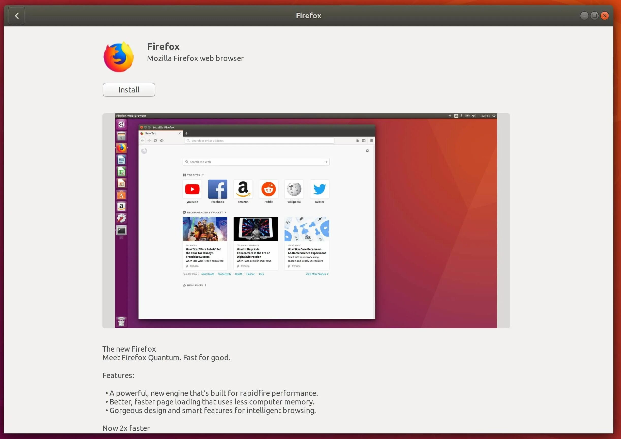The height and width of the screenshot is (439, 621).
Task: Select the Star Wars Rebels article thumbnail
Action: pos(205,229)
